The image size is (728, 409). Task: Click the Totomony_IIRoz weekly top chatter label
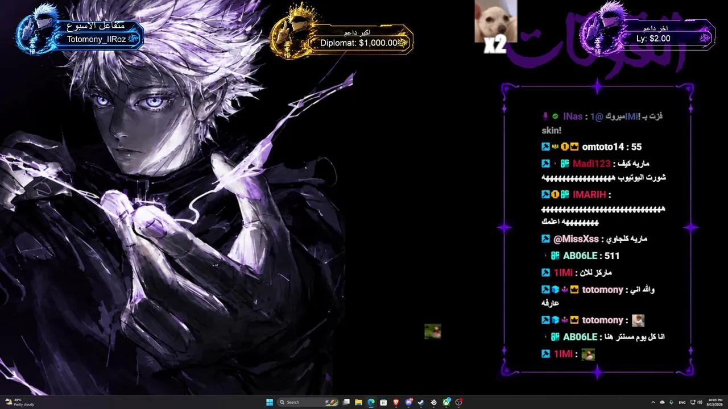pyautogui.click(x=96, y=39)
